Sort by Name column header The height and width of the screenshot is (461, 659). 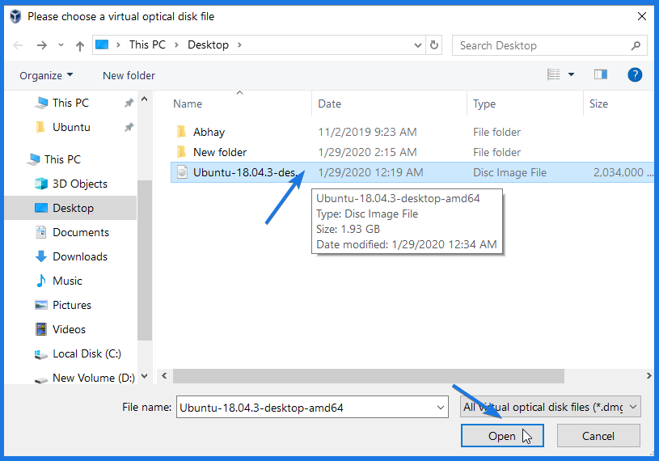click(x=188, y=104)
